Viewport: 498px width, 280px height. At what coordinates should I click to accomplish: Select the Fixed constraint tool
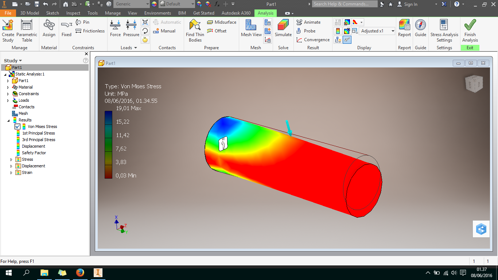click(x=66, y=29)
